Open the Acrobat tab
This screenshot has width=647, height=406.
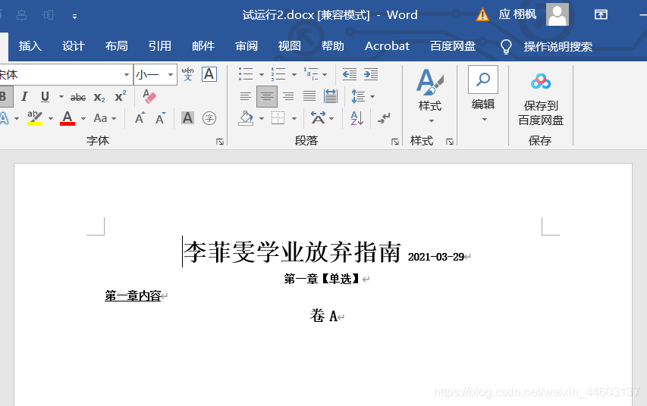[387, 46]
